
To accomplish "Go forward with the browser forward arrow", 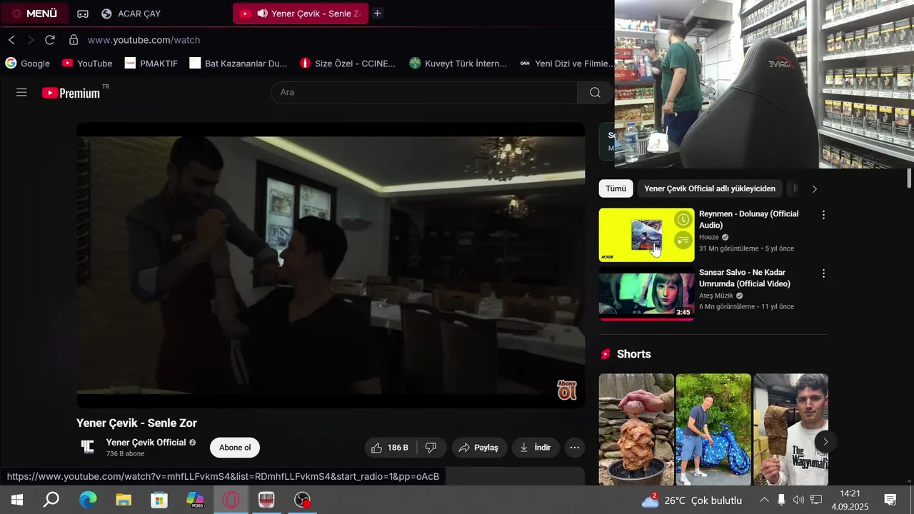I will [x=30, y=40].
